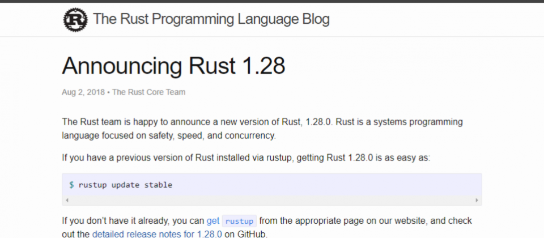Click the "$" prompt in code block

(71, 185)
